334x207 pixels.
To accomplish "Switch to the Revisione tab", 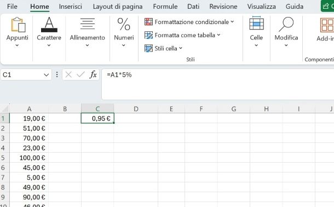I will pos(223,7).
